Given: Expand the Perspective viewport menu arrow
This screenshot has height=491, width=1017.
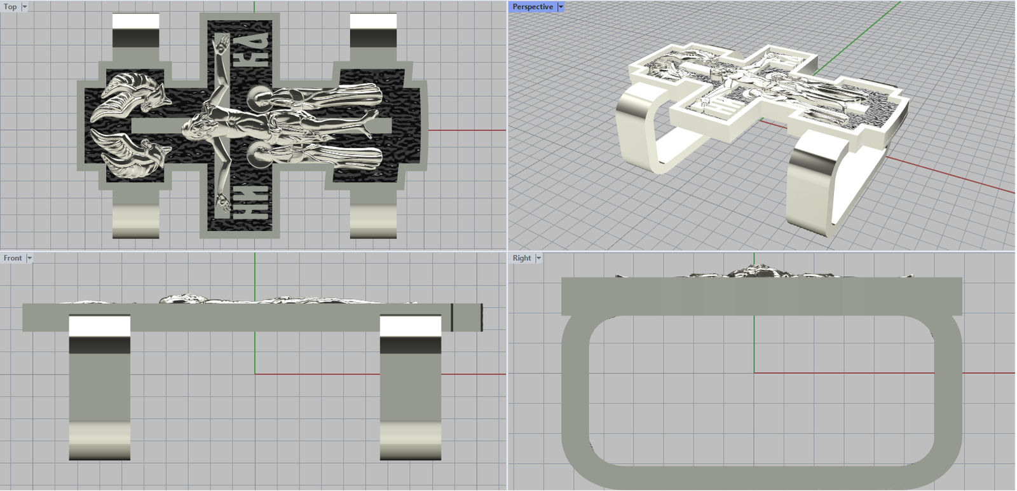Looking at the screenshot, I should point(561,7).
